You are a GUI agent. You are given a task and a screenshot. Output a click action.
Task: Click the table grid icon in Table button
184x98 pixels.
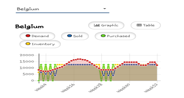click(139, 25)
